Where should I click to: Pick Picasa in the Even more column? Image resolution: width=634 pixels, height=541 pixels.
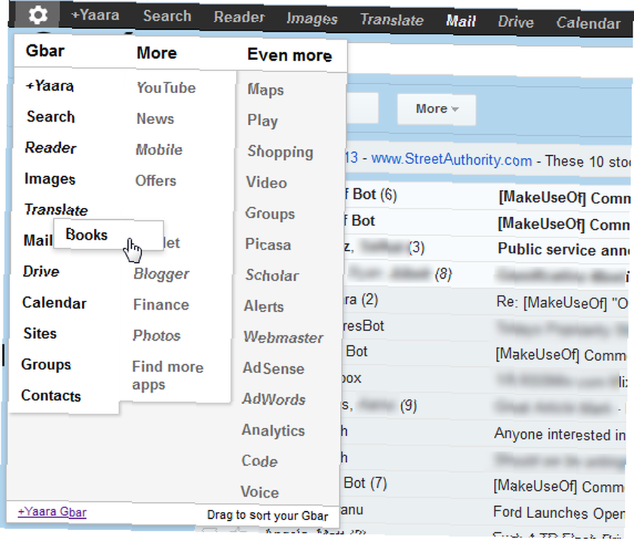(x=268, y=245)
